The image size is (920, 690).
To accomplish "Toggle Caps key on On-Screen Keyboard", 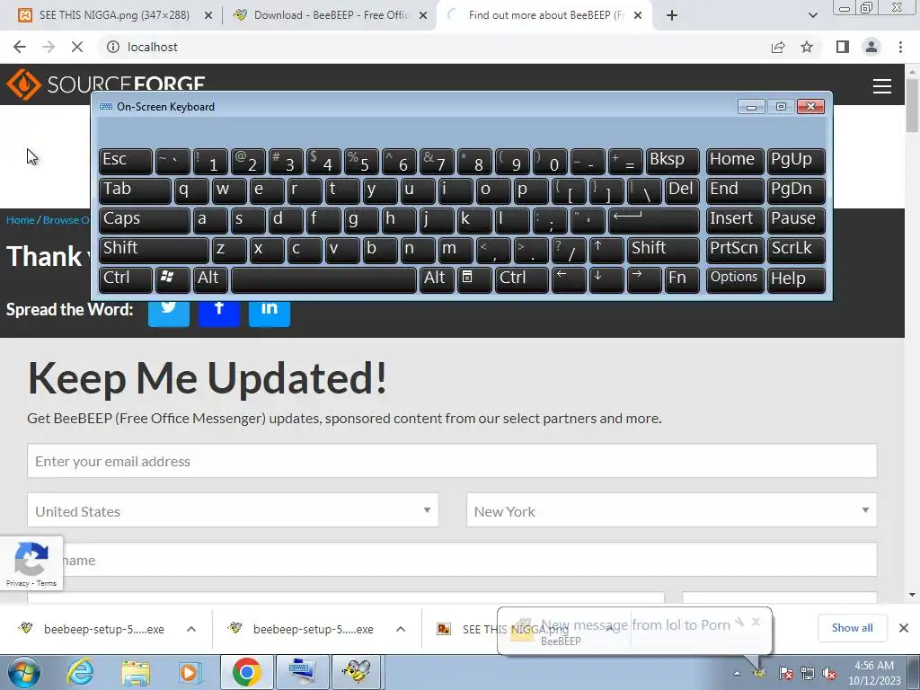I will pyautogui.click(x=145, y=219).
